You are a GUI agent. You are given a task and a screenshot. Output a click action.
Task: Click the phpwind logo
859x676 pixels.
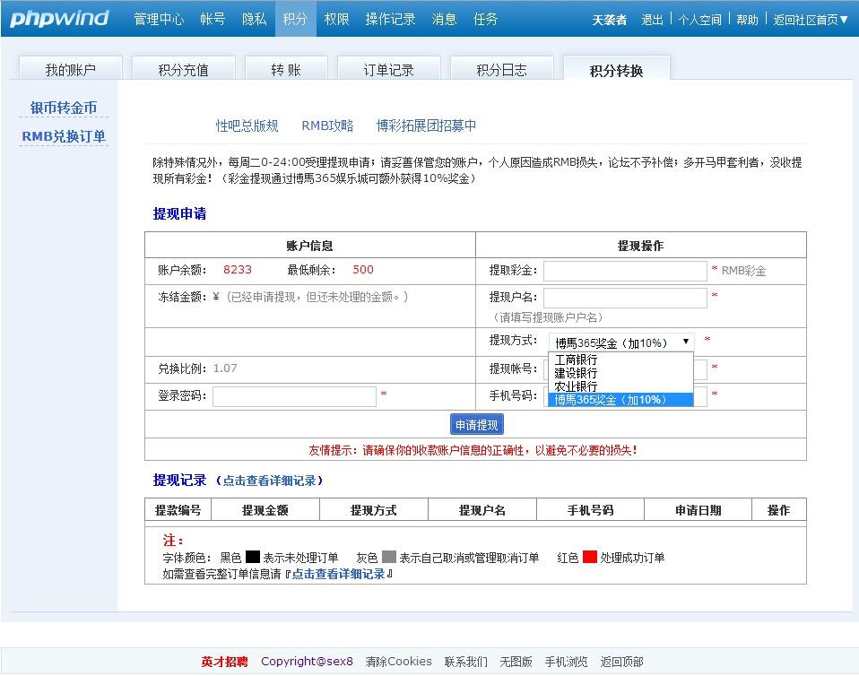[x=59, y=19]
